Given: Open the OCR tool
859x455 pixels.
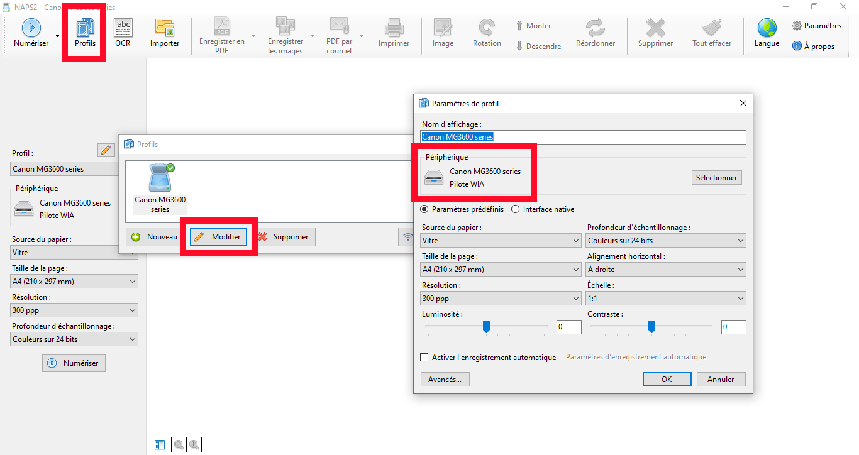Looking at the screenshot, I should [x=123, y=28].
